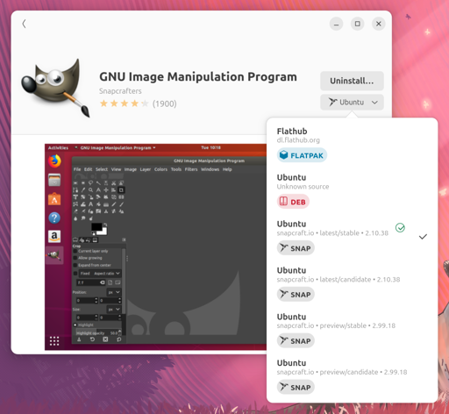Click the (1900) review count
The image size is (449, 414).
pos(164,103)
